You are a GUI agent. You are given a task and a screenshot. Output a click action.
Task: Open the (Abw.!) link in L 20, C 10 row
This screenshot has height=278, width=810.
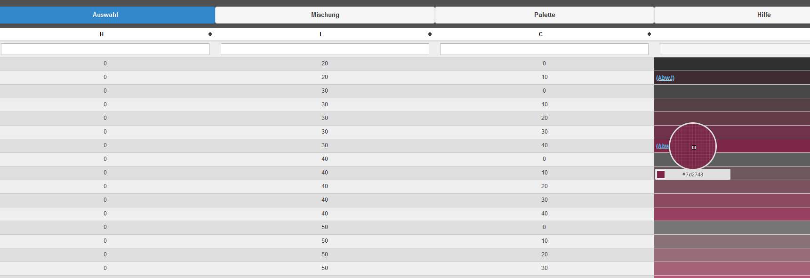pos(665,78)
